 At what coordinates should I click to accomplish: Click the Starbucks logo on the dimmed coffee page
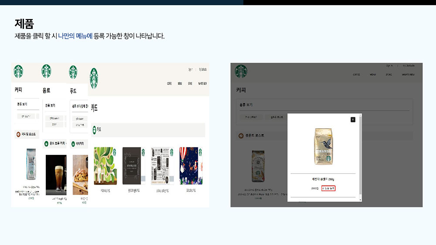(241, 71)
